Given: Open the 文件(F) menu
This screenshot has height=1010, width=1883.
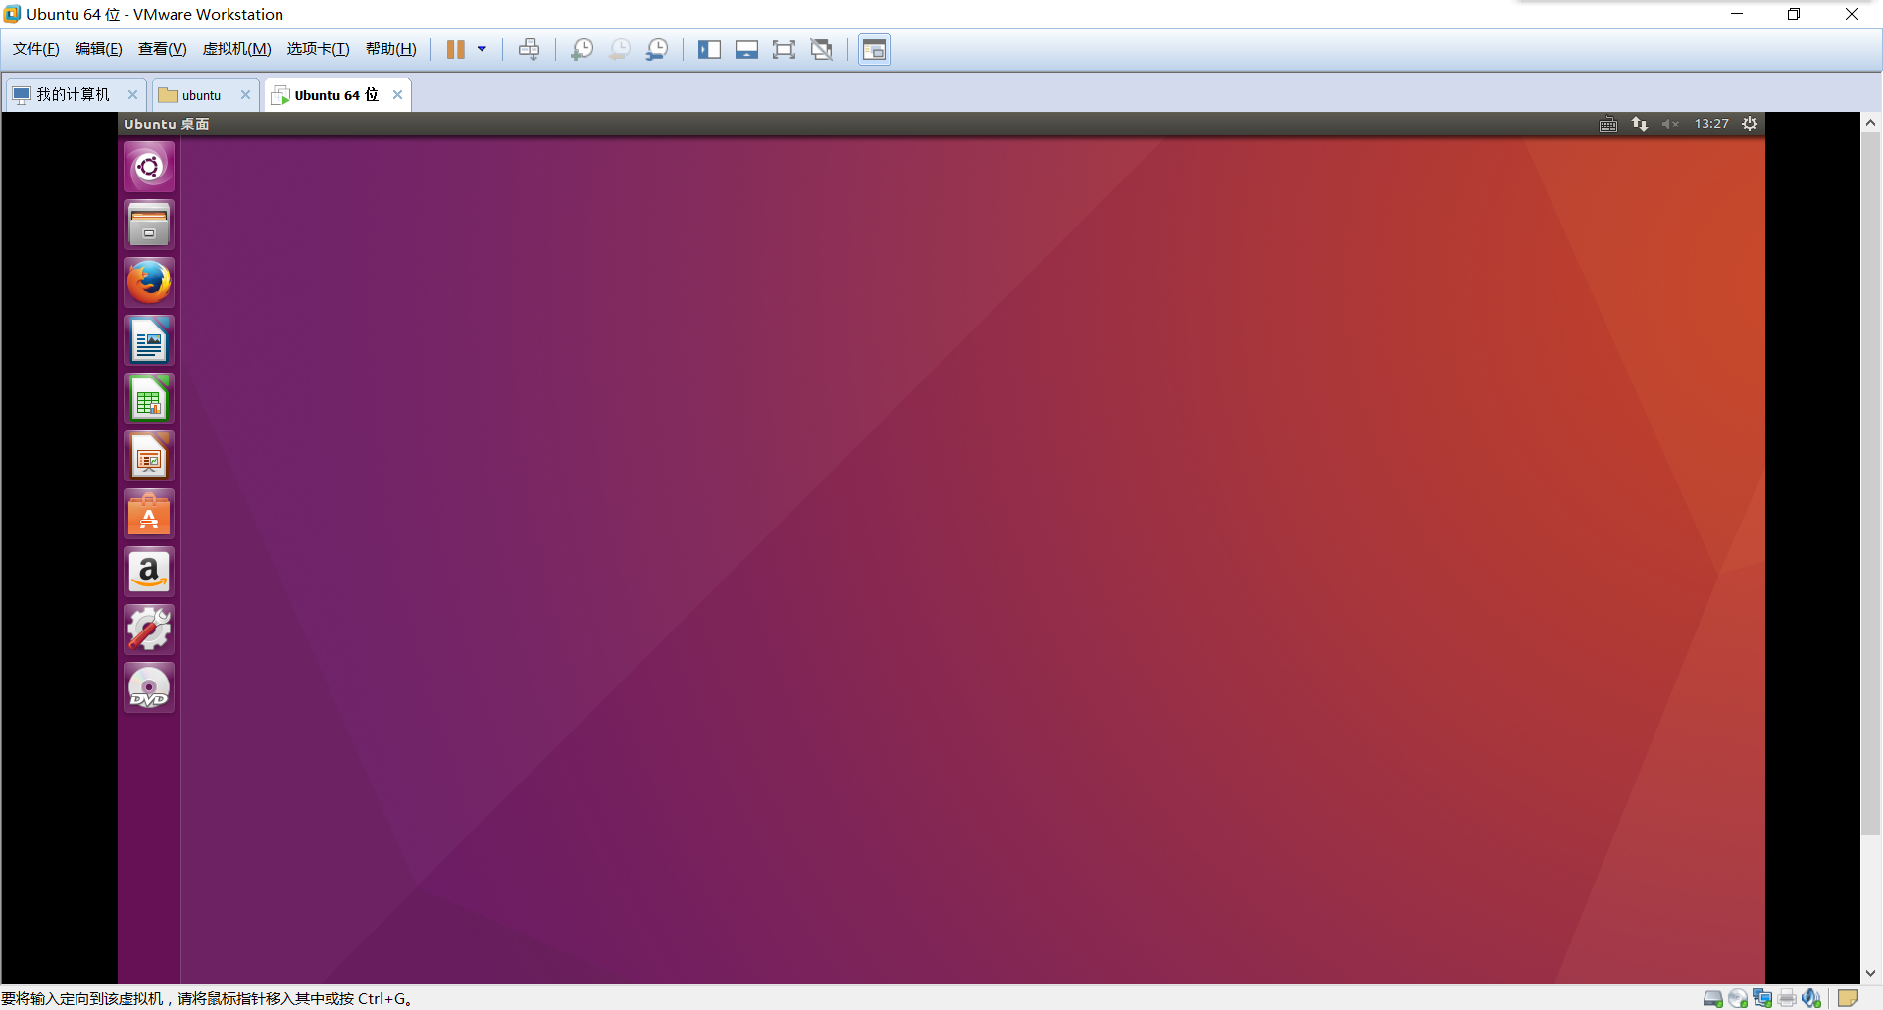Looking at the screenshot, I should (36, 49).
